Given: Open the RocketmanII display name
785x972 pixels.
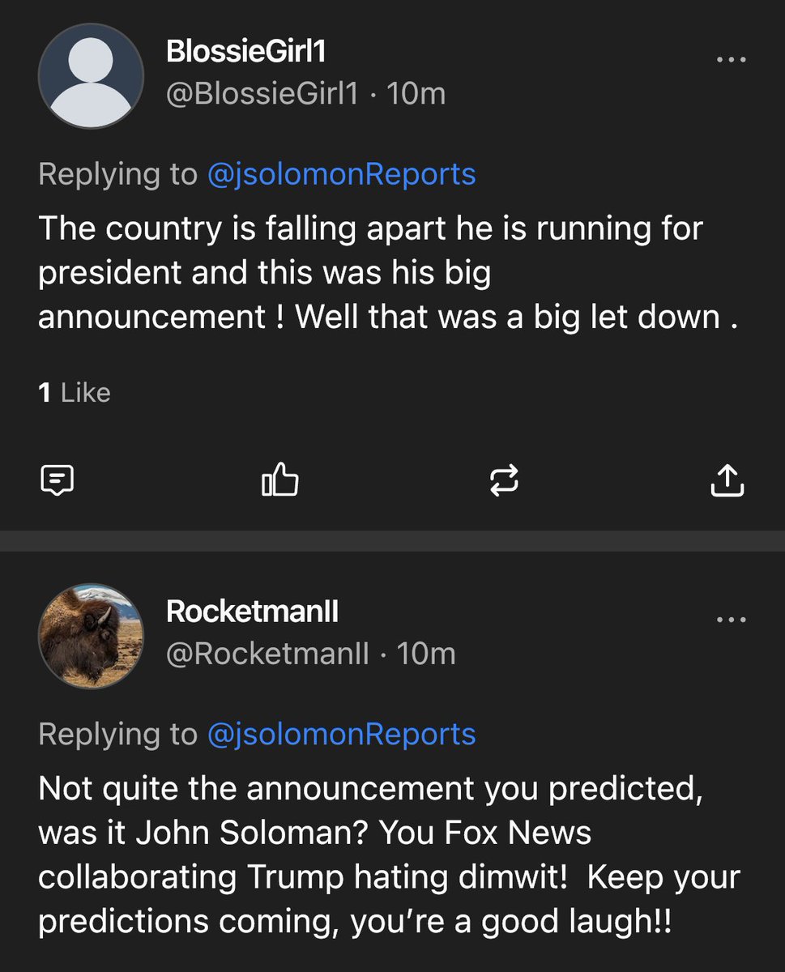Looking at the screenshot, I should coord(252,612).
